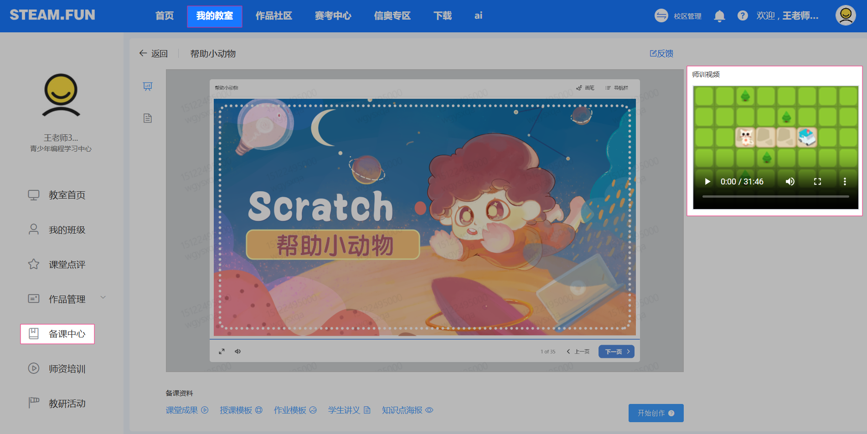Open the notification bell

719,16
